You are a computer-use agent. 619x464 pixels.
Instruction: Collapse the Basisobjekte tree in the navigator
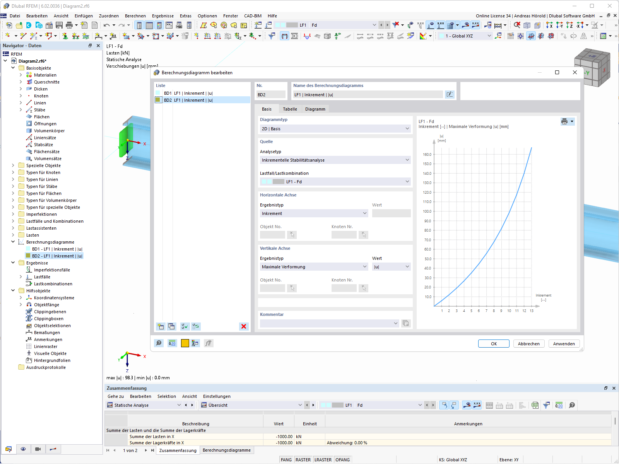[x=13, y=68]
